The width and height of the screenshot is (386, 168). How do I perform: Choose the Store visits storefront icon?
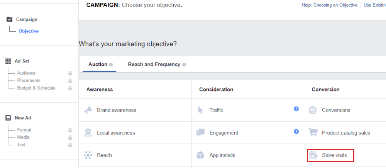[313, 155]
